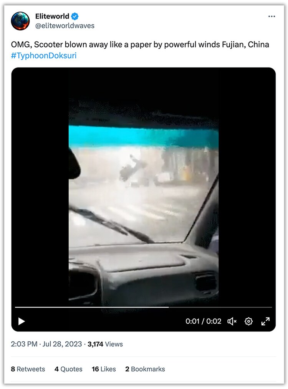Expand video to fullscreen
Image resolution: width=288 pixels, height=389 pixels.
(x=265, y=321)
